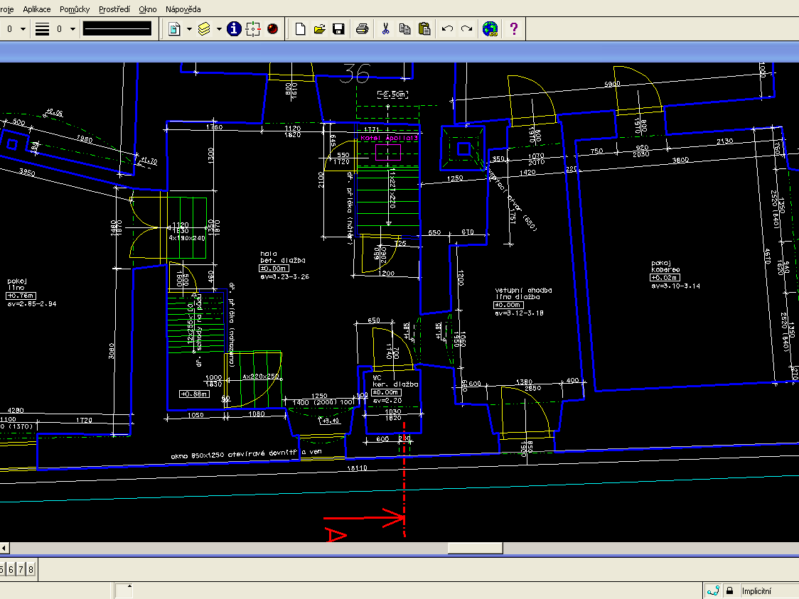
Task: Click the horizontal scrollbar left arrow
Action: (x=4, y=548)
